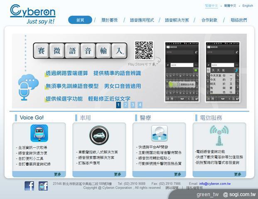Click the 電話語音查詢功能 list item
This screenshot has height=199, width=258.
tap(210, 151)
